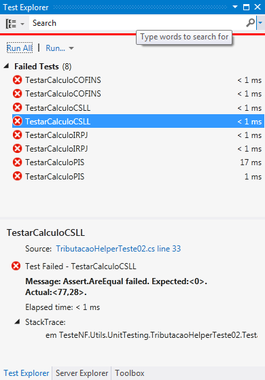Expand the Run... dropdown arrow
This screenshot has width=265, height=380.
tap(71, 48)
